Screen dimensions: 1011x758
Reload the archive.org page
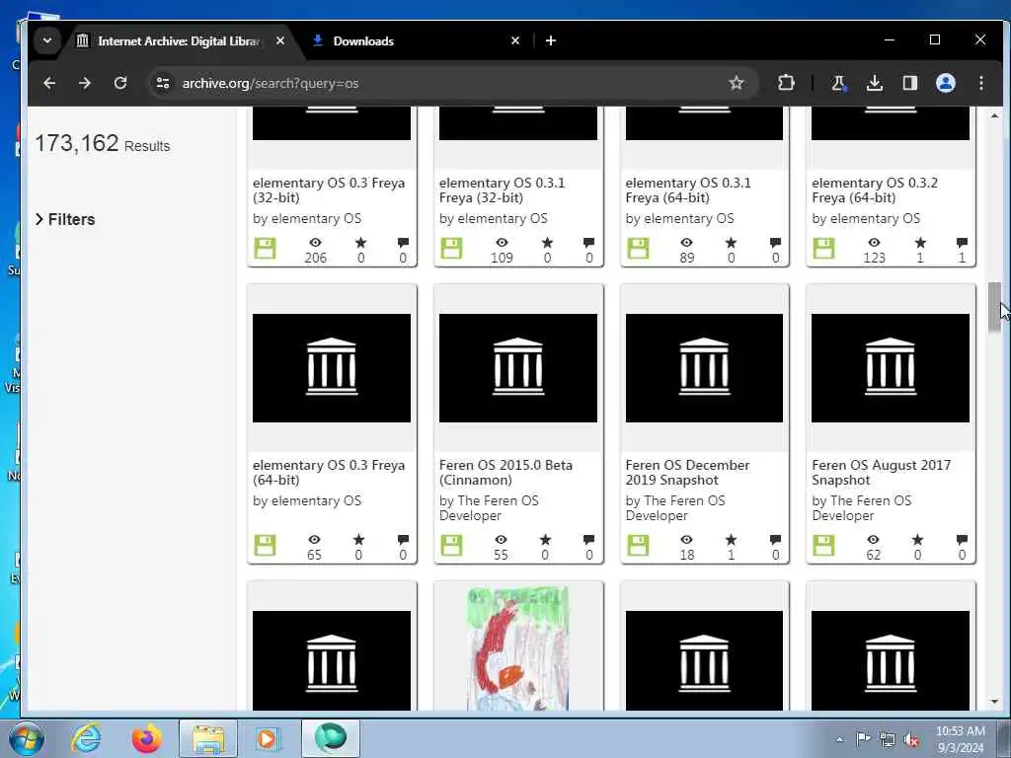[x=119, y=83]
